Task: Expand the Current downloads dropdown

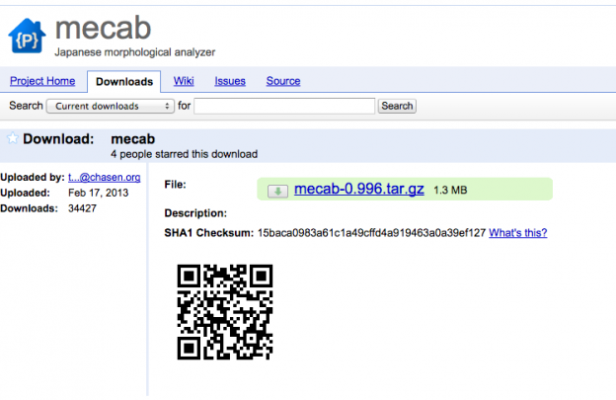Action: point(111,106)
